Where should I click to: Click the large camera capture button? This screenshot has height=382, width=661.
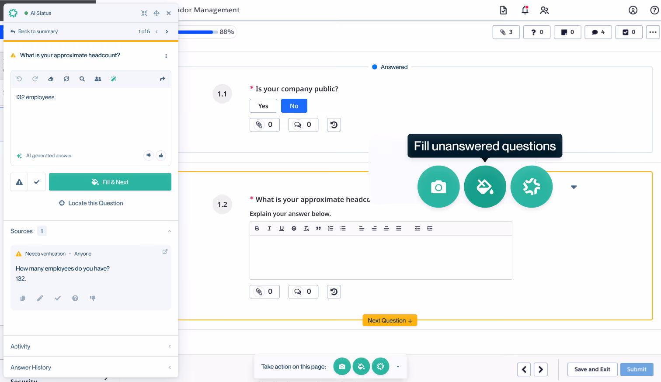(438, 187)
